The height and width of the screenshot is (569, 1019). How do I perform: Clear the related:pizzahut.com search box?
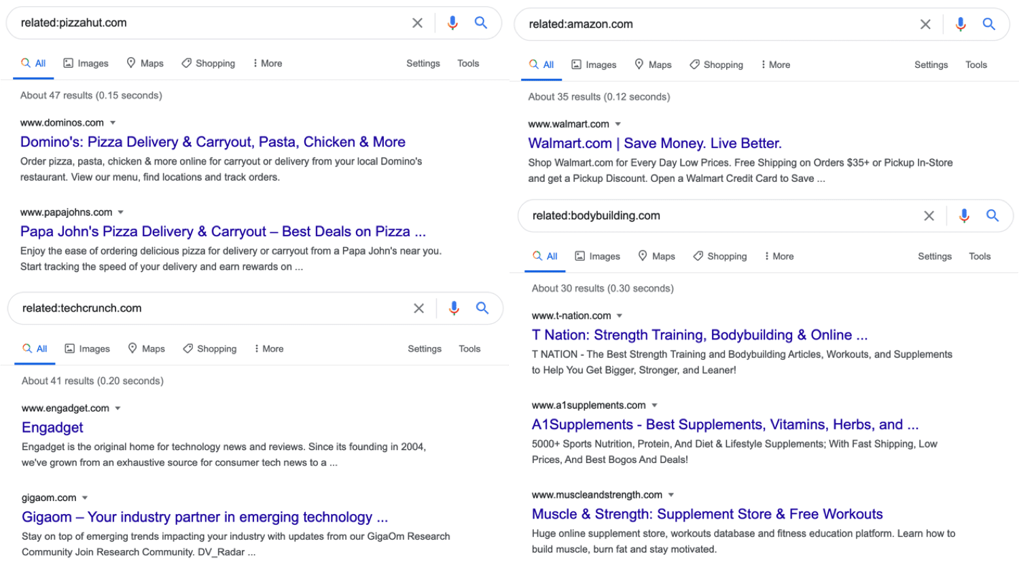[417, 23]
